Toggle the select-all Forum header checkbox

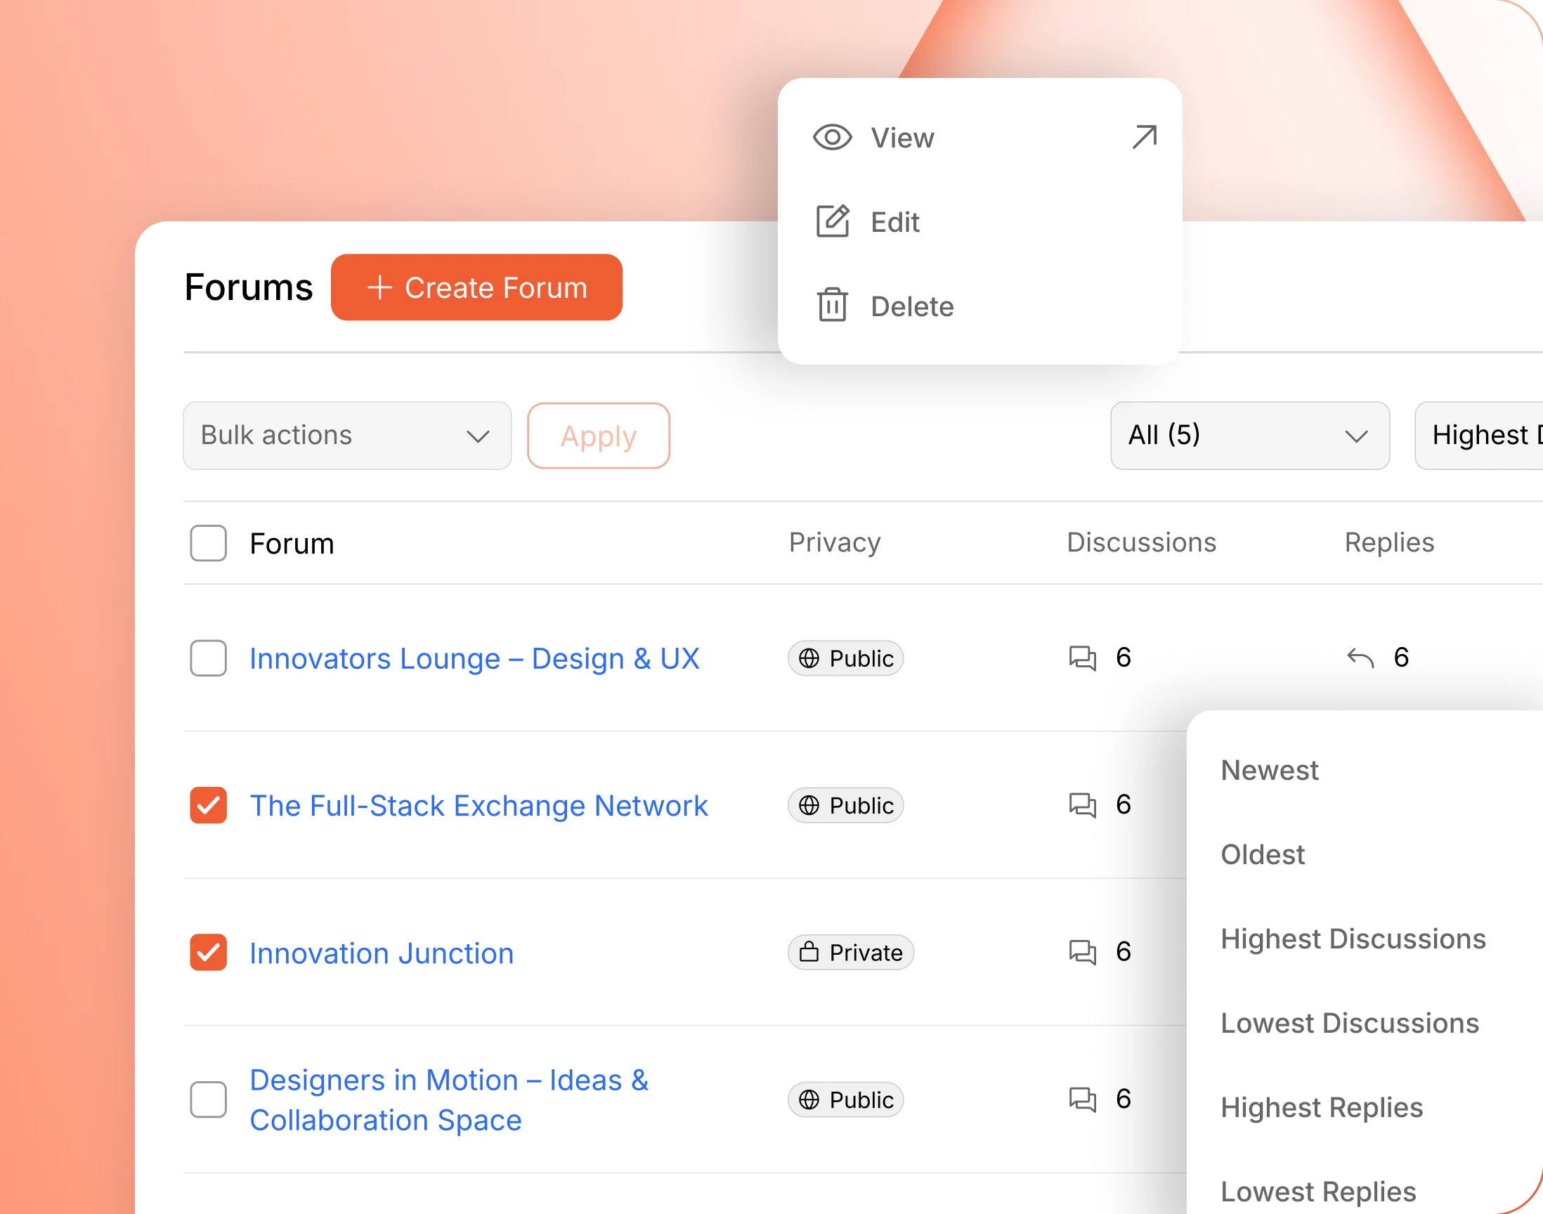pyautogui.click(x=208, y=543)
